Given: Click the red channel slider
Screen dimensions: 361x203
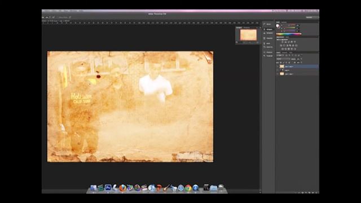Looking at the screenshot, I should click(289, 25).
